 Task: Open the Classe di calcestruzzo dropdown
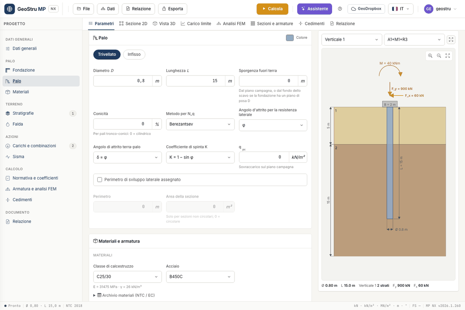(x=127, y=277)
